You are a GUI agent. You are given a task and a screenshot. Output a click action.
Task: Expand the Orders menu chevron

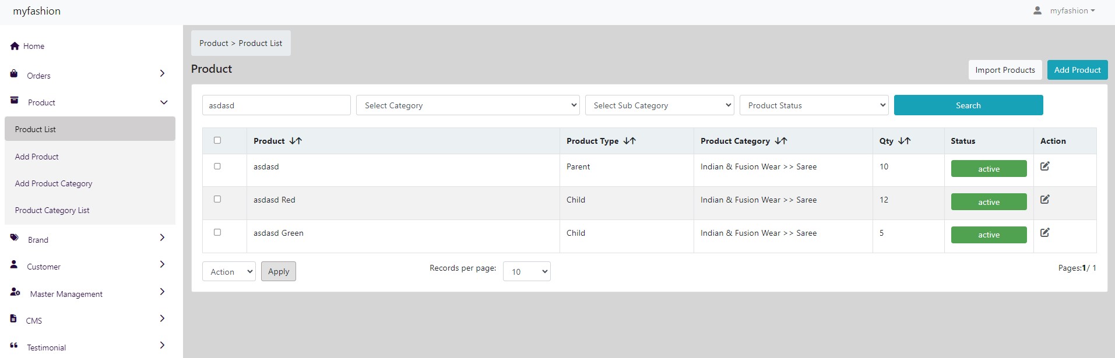click(163, 73)
